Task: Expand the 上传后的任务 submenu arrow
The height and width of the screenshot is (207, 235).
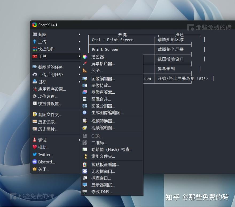Action: coord(79,74)
